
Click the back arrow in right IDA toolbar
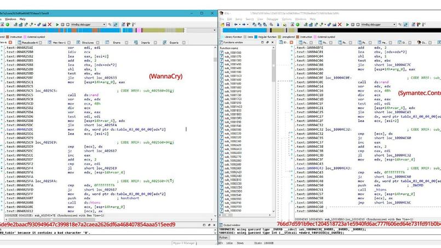tap(236, 25)
